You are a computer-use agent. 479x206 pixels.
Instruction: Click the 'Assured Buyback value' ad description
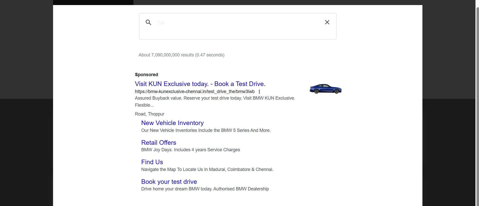tap(215, 102)
